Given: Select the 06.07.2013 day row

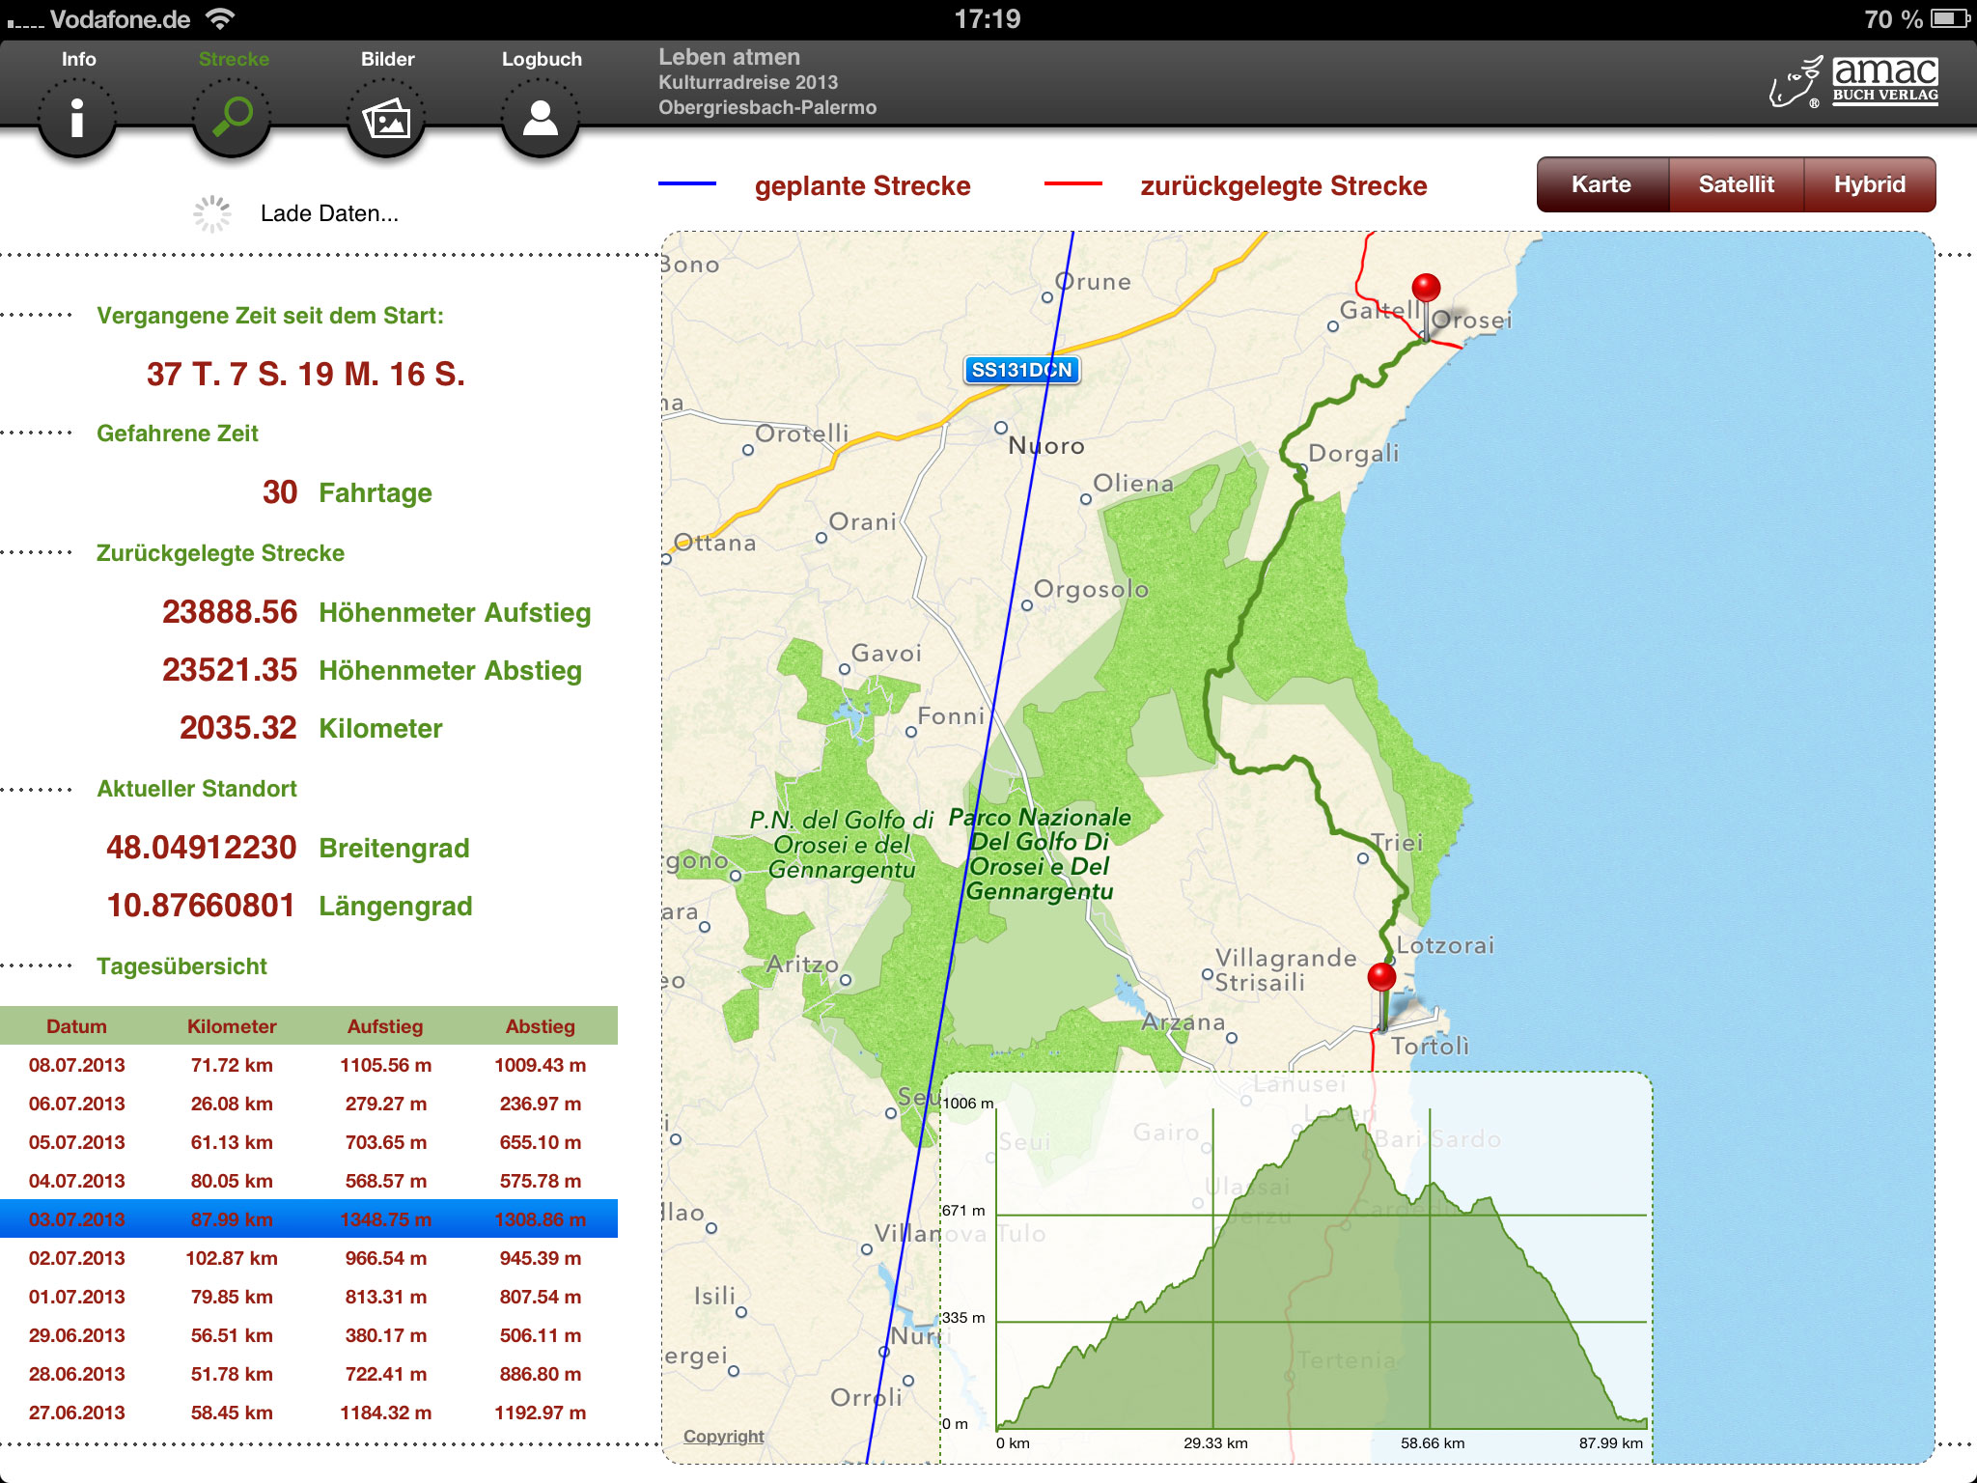Looking at the screenshot, I should (x=309, y=1104).
